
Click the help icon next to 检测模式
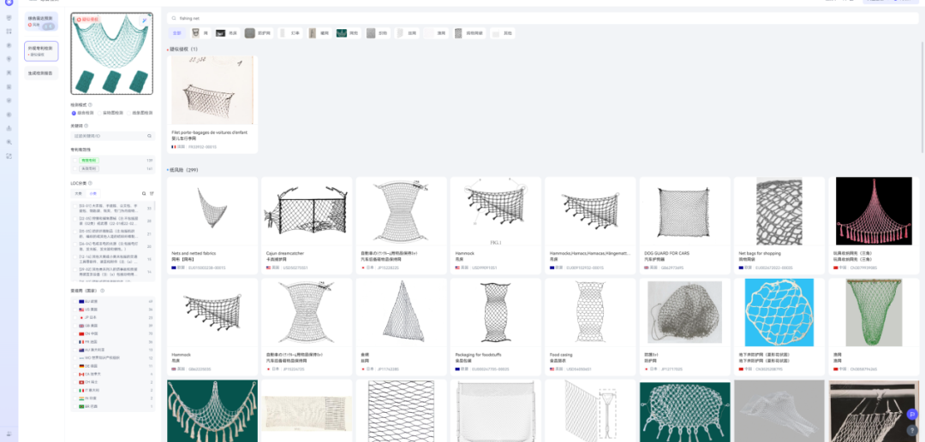[x=90, y=105]
